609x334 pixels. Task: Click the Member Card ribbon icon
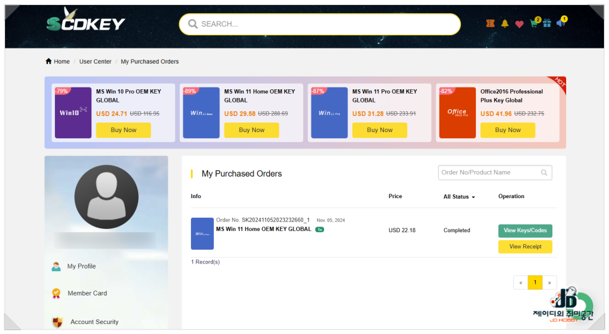[x=56, y=293]
